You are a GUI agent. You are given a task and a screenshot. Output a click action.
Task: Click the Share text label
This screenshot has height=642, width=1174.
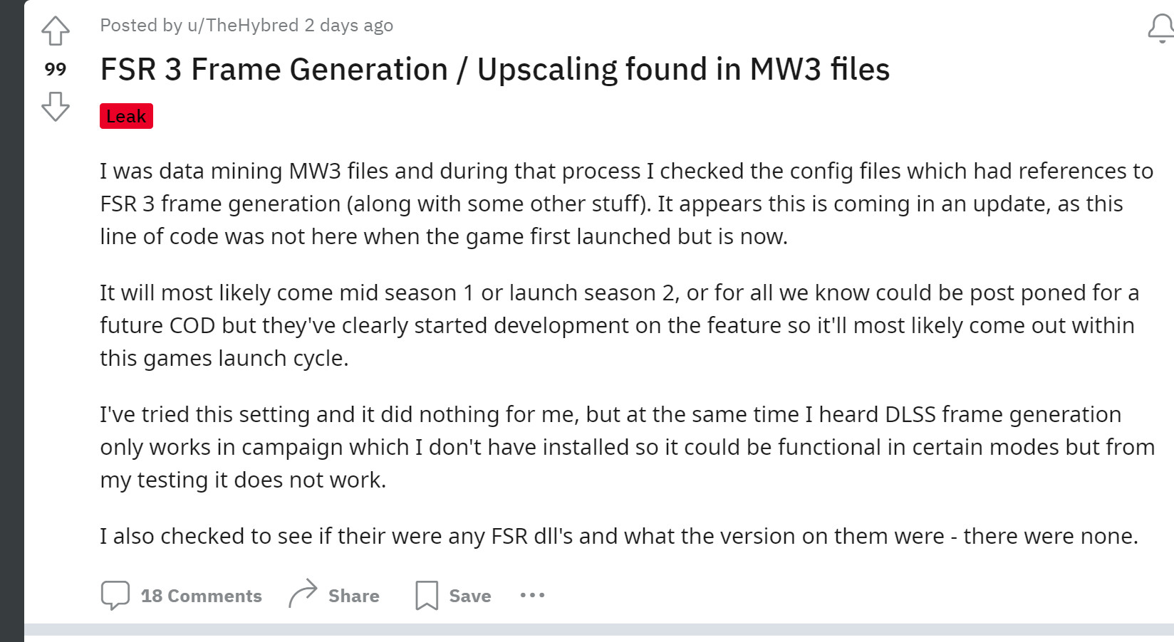click(x=354, y=596)
